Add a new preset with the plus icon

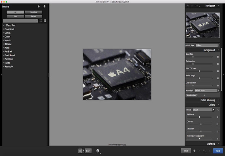point(39,6)
